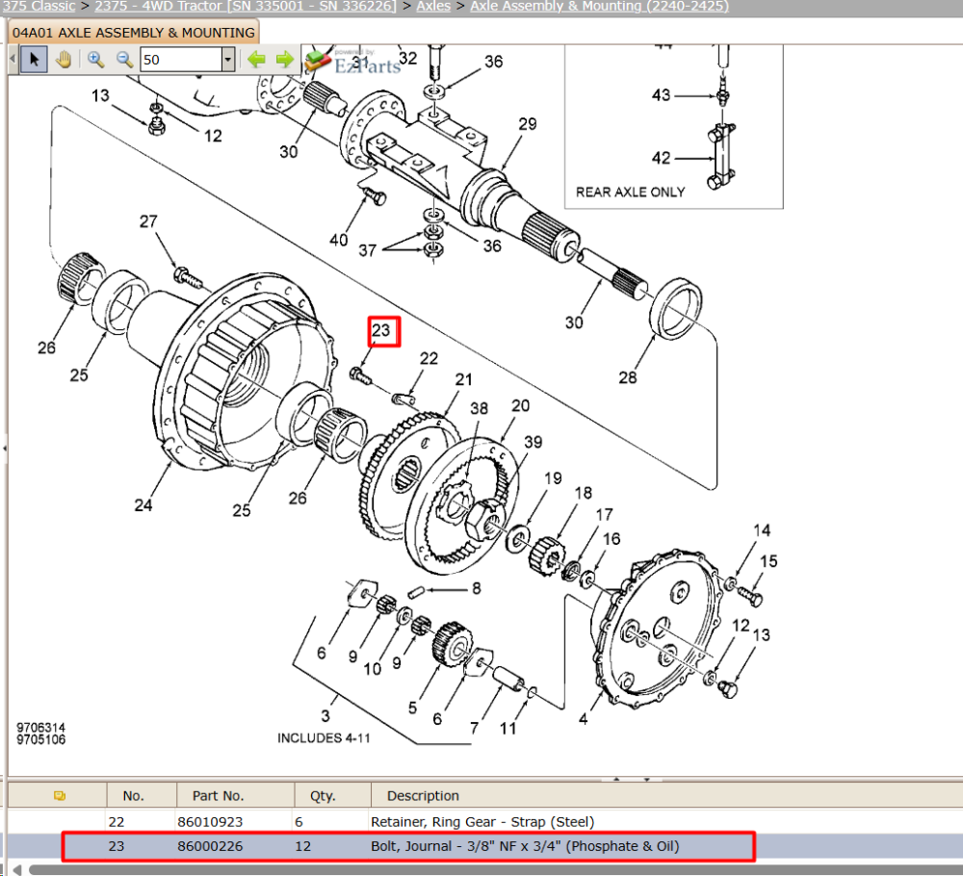This screenshot has width=963, height=876.
Task: Click callout number 20 in the diagram
Action: pos(520,405)
